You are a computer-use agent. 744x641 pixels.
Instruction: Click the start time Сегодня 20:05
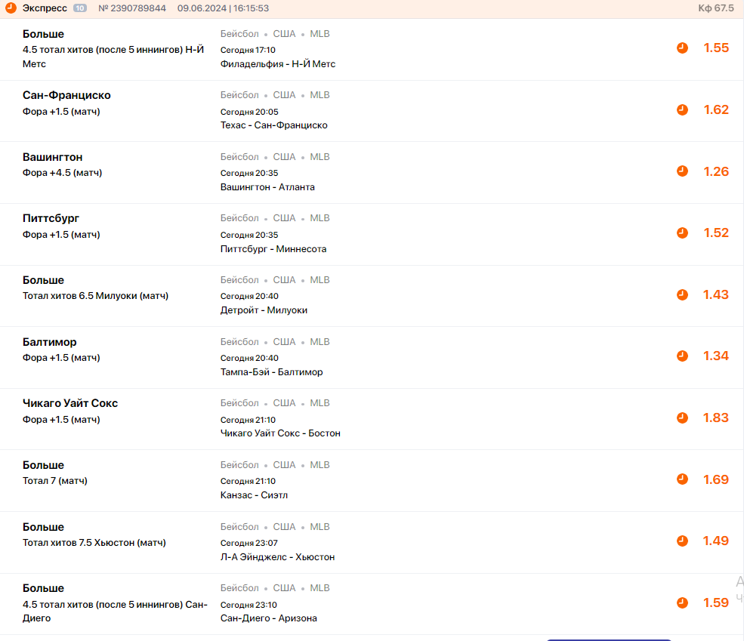coord(249,112)
